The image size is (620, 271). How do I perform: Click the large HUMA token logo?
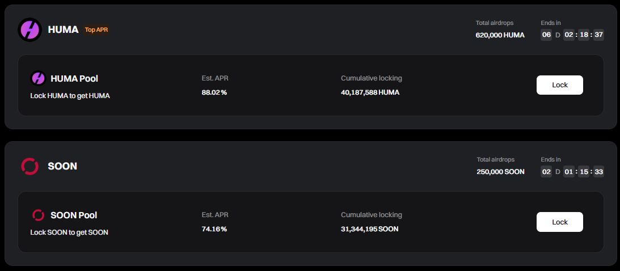29,29
